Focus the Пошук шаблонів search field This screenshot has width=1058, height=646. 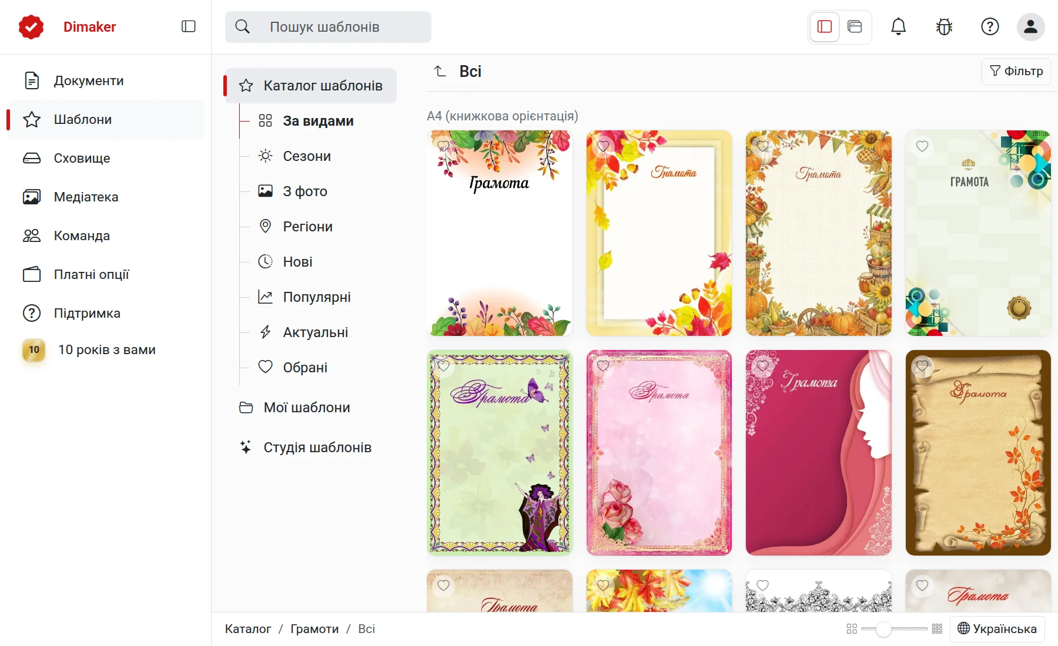click(x=328, y=27)
